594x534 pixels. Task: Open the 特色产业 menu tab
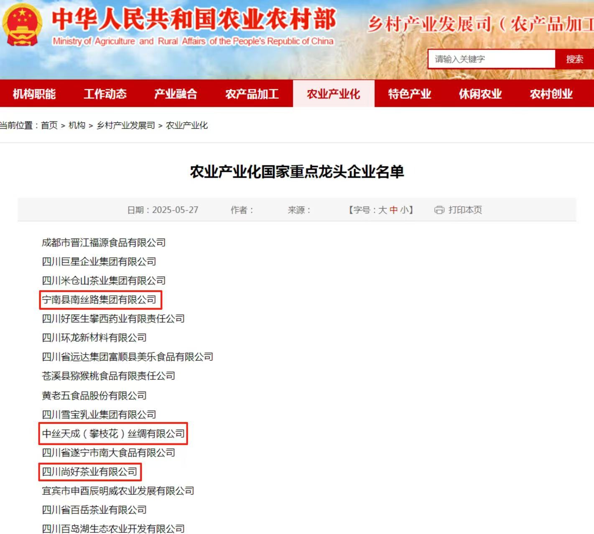pos(409,94)
